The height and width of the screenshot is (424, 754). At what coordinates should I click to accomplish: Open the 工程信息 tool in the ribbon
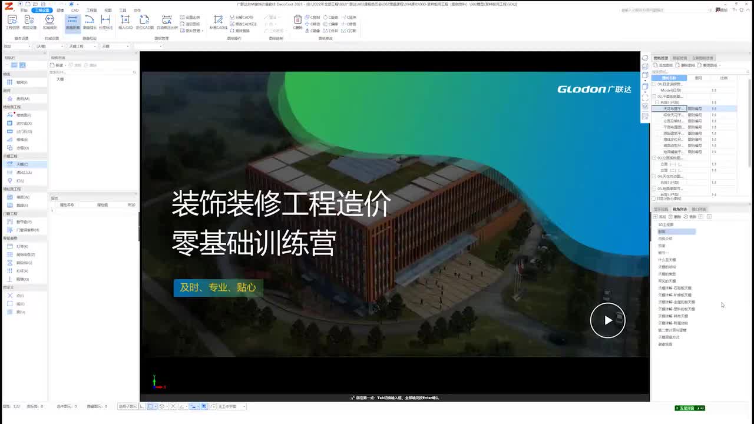(x=12, y=22)
